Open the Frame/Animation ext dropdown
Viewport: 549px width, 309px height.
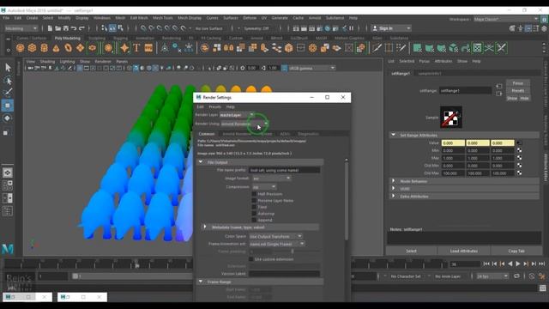pos(277,244)
